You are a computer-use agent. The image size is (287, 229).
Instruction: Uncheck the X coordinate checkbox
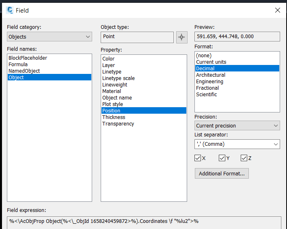tap(198, 158)
